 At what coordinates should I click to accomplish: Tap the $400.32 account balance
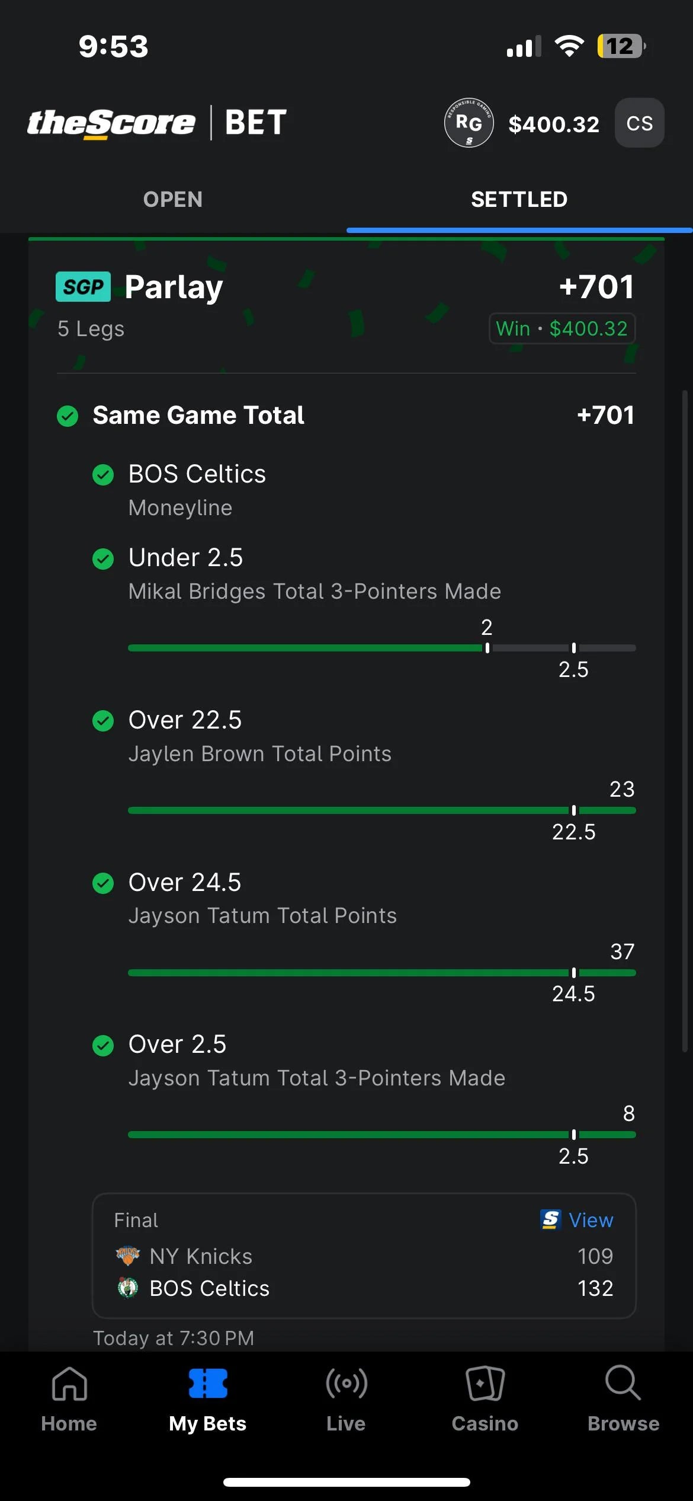pyautogui.click(x=554, y=124)
